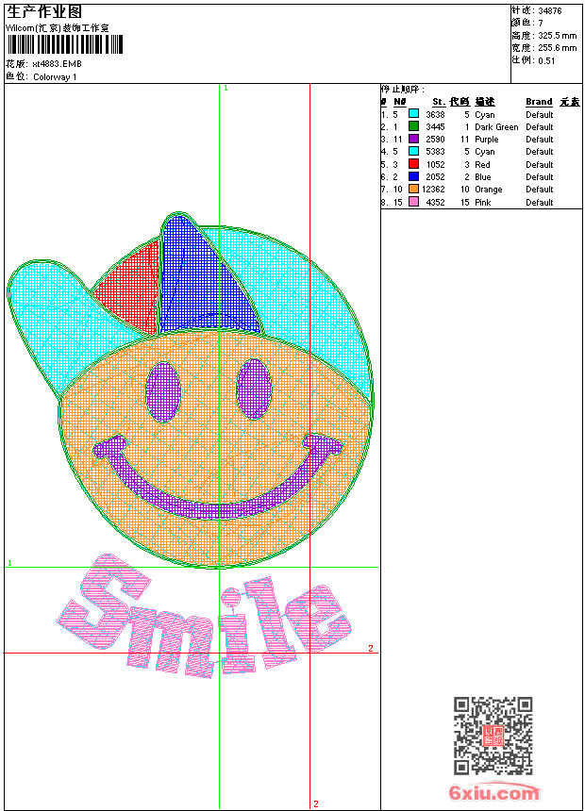Click the Pink color swatch in the stop list
This screenshot has width=585, height=811.
tap(413, 202)
